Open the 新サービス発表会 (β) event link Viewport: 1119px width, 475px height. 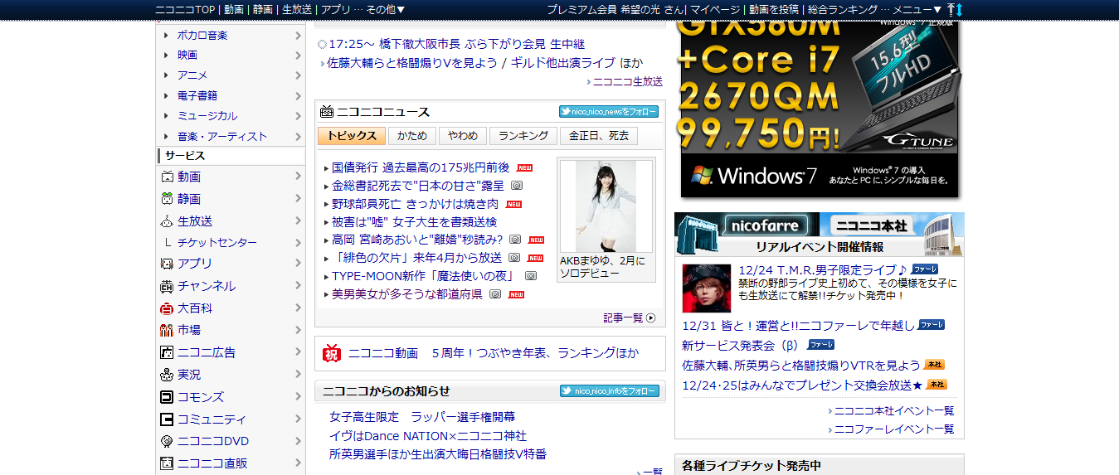740,345
